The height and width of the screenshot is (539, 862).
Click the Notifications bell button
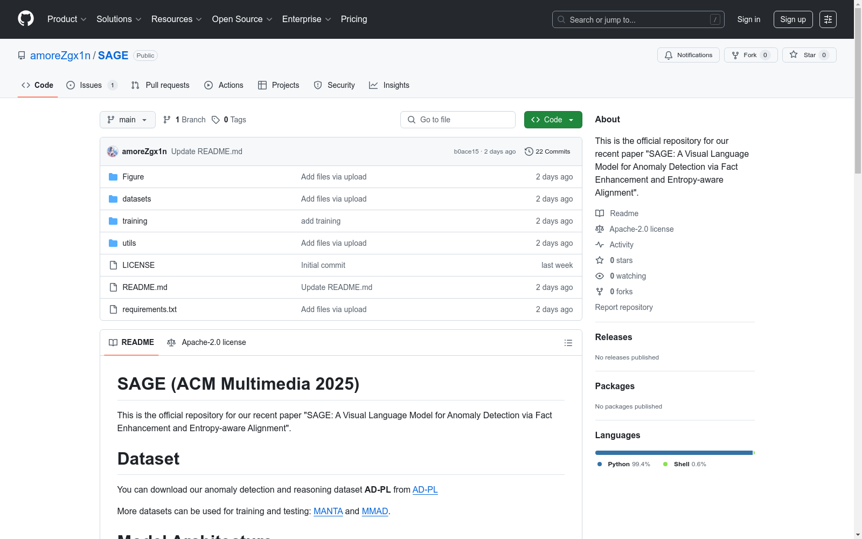click(688, 55)
